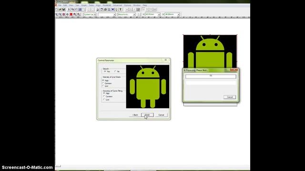Open the empty second toolbar dropdown

tap(114, 15)
